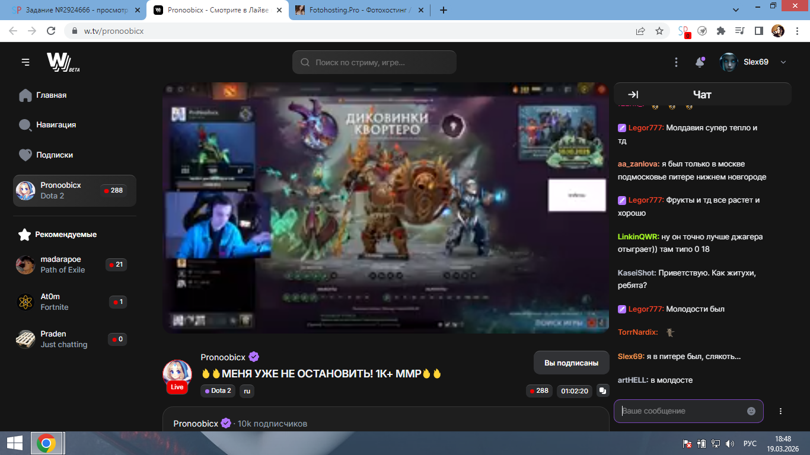Image resolution: width=810 pixels, height=455 pixels.
Task: Click the Chrome profile picture
Action: coord(777,31)
